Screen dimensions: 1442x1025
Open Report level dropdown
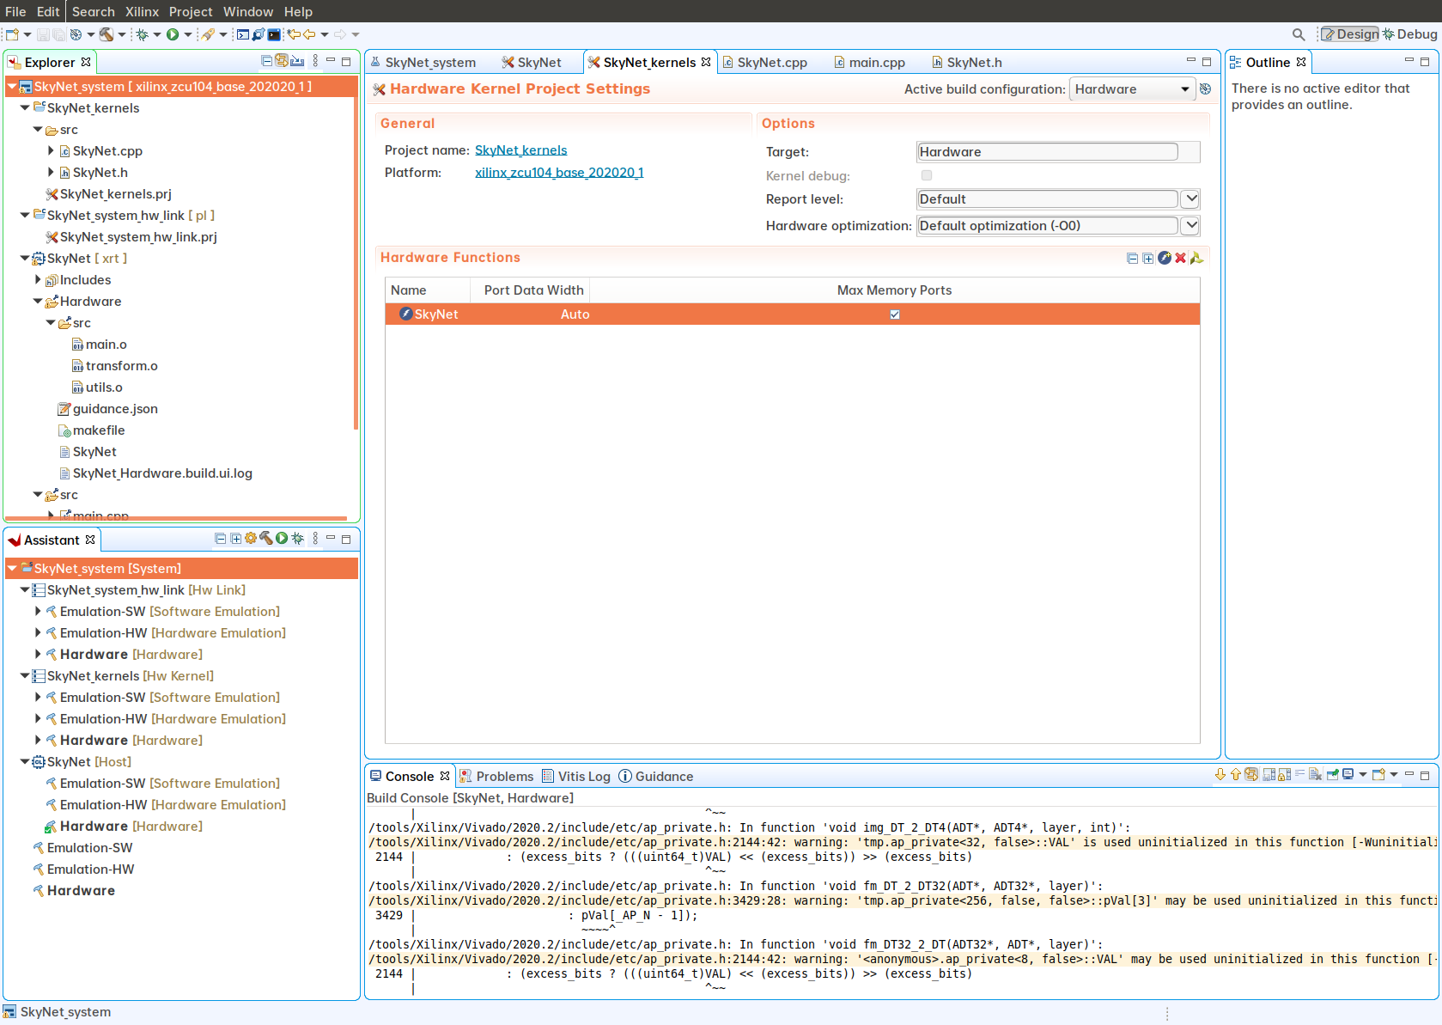point(1190,199)
